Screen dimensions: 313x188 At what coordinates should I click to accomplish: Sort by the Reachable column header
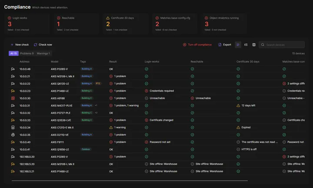(x=196, y=61)
